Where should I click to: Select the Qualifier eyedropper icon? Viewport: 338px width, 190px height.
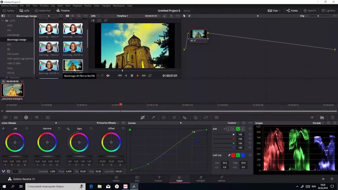[153, 118]
